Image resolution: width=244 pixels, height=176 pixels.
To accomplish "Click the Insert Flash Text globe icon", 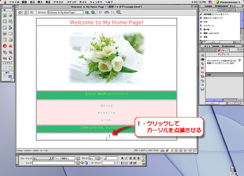I will tap(11, 58).
